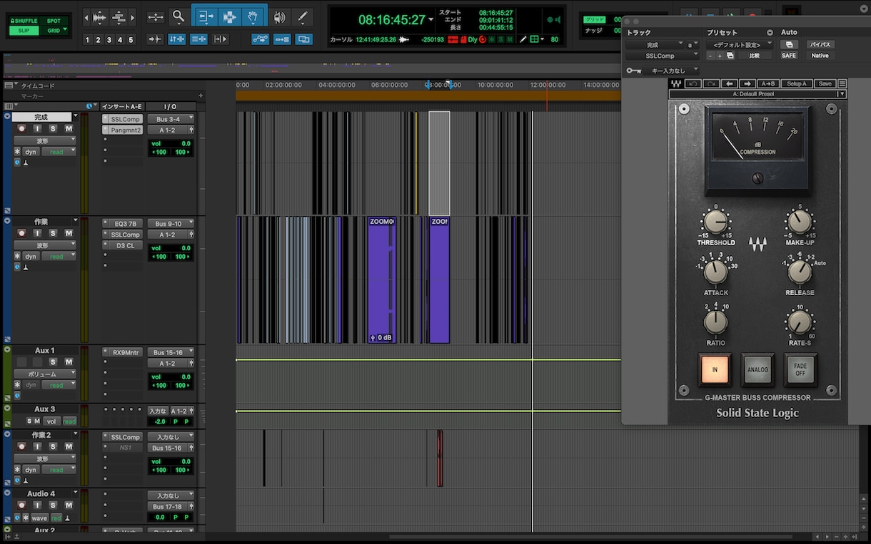
Task: Select the Grabber hand tool
Action: pyautogui.click(x=254, y=16)
